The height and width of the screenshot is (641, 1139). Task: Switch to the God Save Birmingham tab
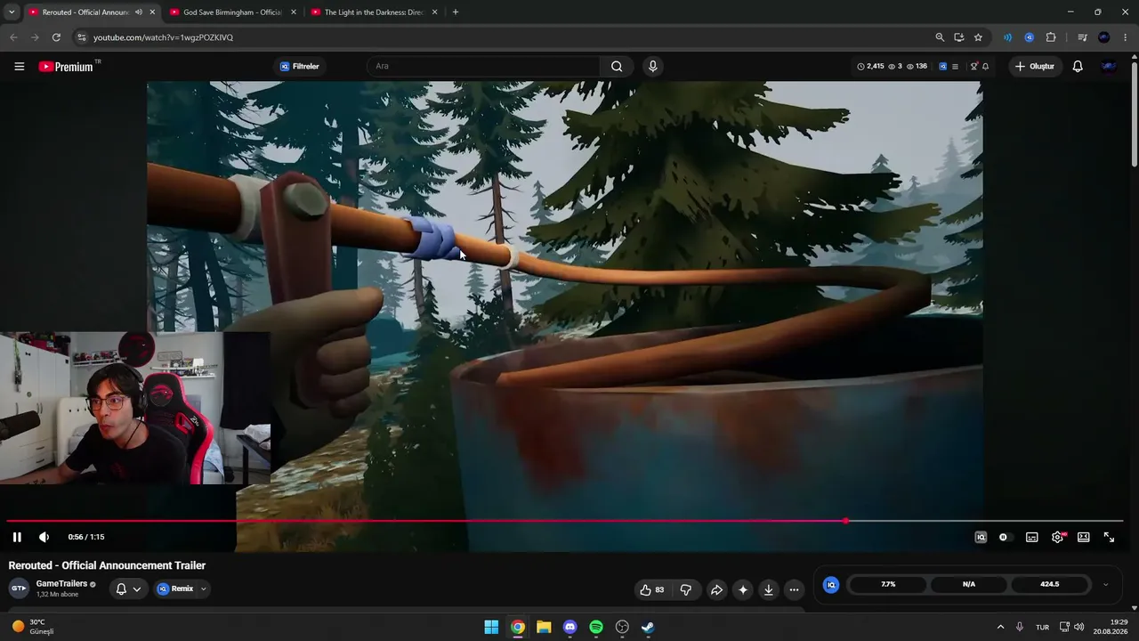pyautogui.click(x=232, y=12)
